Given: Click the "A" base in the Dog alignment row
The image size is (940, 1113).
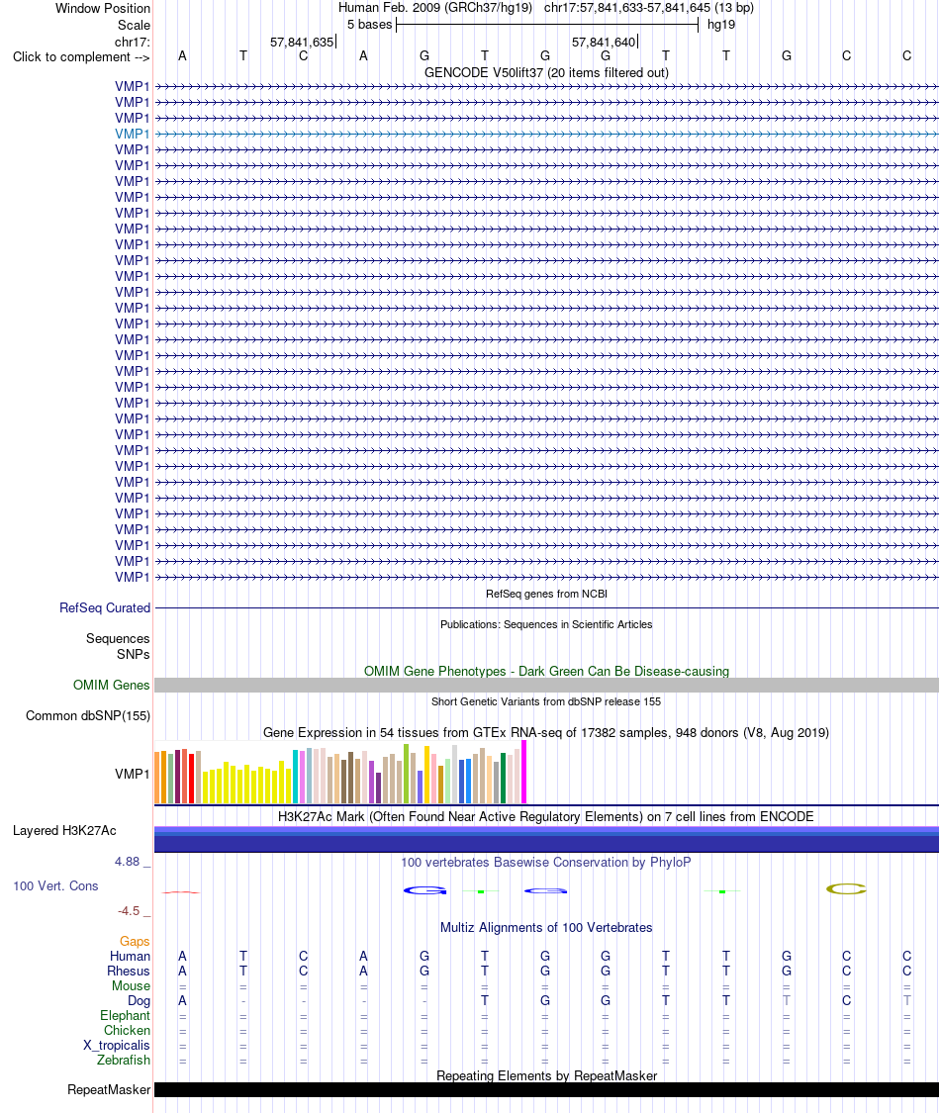Looking at the screenshot, I should tap(182, 1001).
